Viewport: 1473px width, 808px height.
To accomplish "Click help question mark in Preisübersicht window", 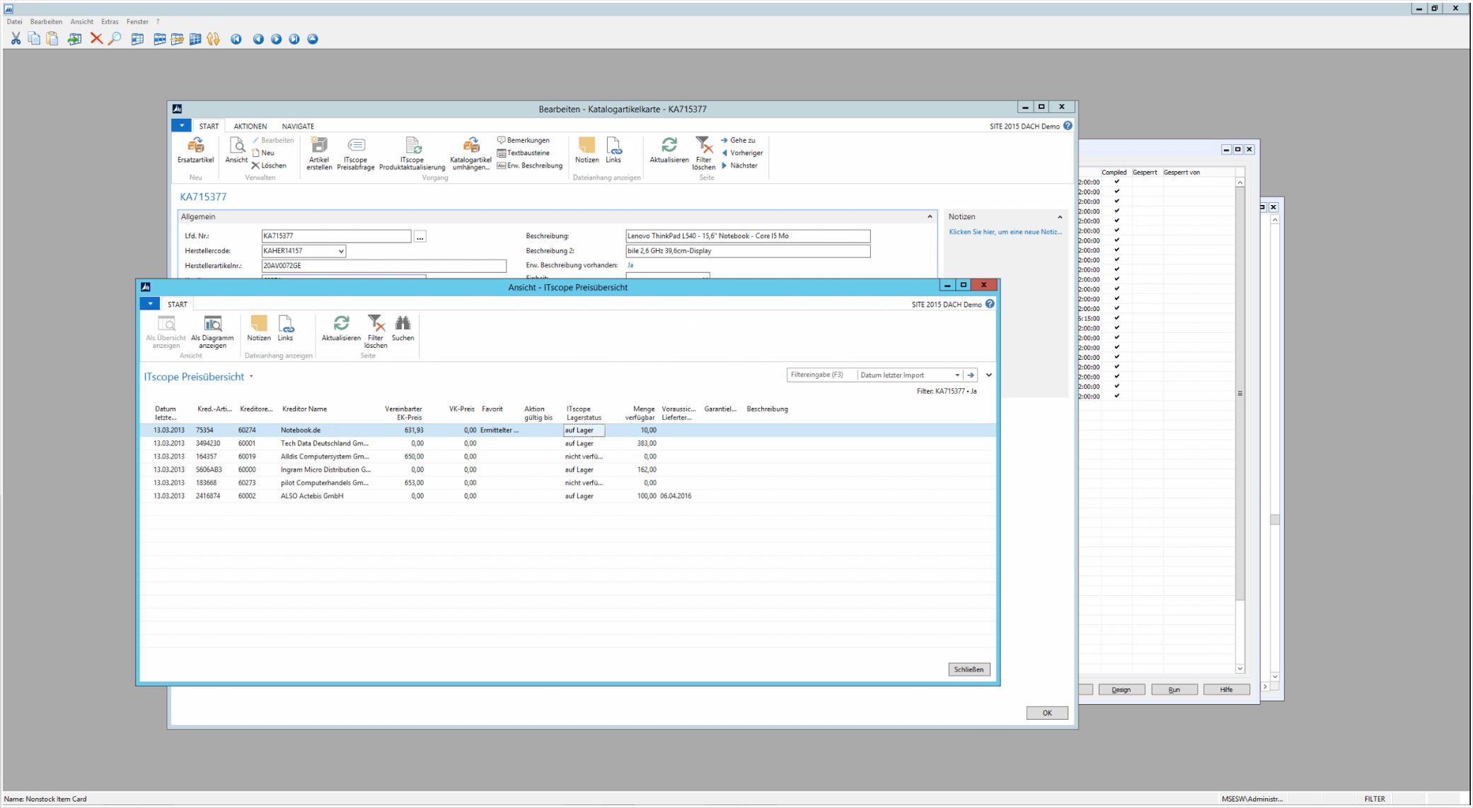I will [990, 304].
